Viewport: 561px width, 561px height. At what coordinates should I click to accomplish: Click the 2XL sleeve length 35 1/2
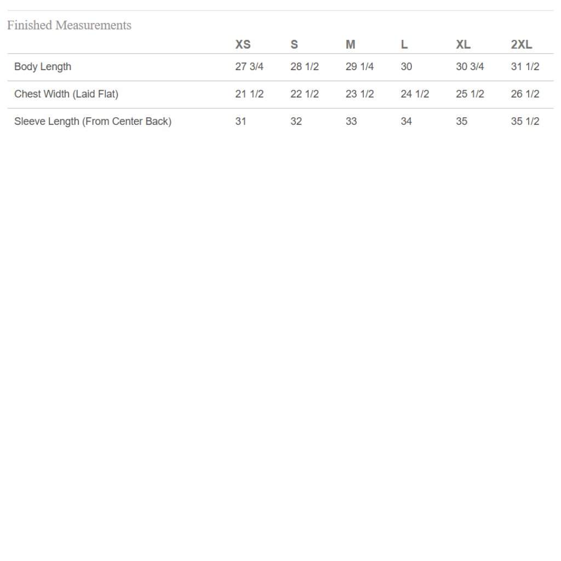coord(525,121)
